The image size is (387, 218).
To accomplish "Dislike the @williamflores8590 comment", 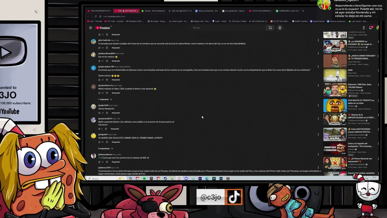I will tap(107, 61).
